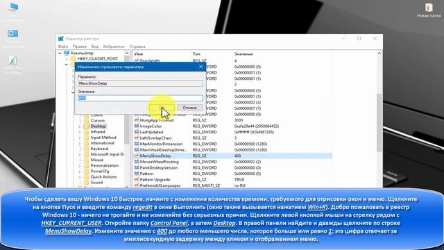Viewport: 444px width, 250px height.
Task: Click the values list scroll-up arrow
Action: 379,53
